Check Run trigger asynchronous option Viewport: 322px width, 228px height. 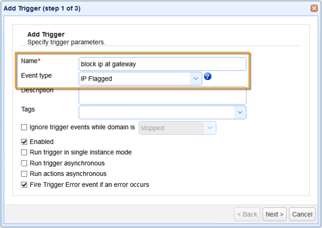(24, 163)
